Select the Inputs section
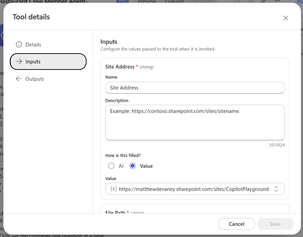The height and width of the screenshot is (237, 303). pyautogui.click(x=48, y=62)
